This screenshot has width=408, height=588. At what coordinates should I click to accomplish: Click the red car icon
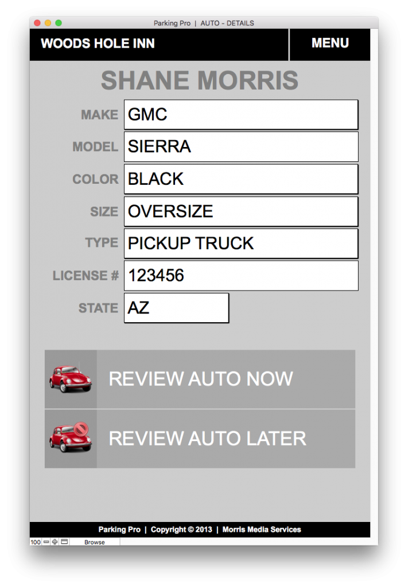(x=71, y=379)
